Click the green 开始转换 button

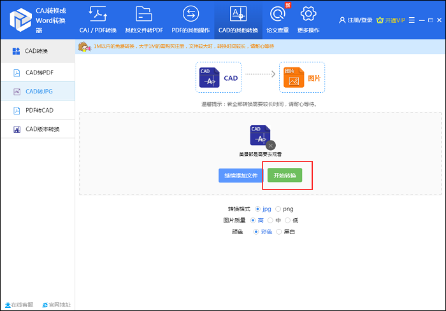click(284, 175)
